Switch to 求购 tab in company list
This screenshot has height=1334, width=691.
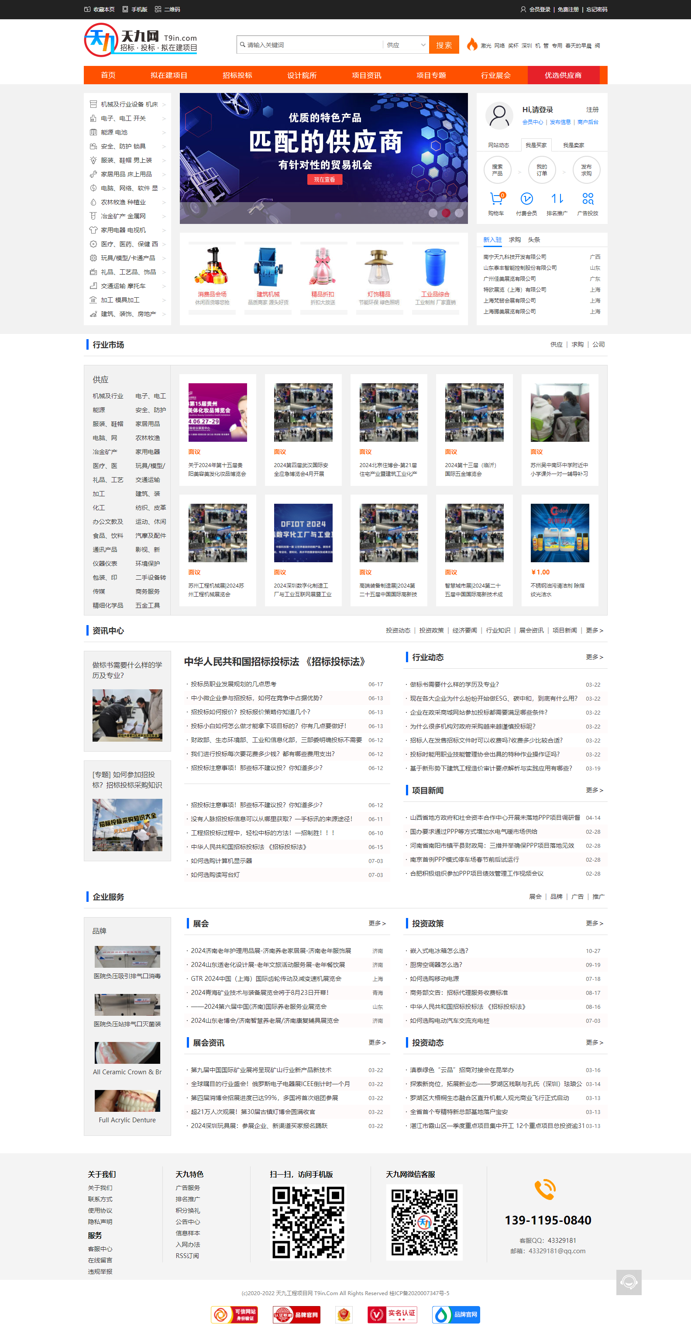515,240
